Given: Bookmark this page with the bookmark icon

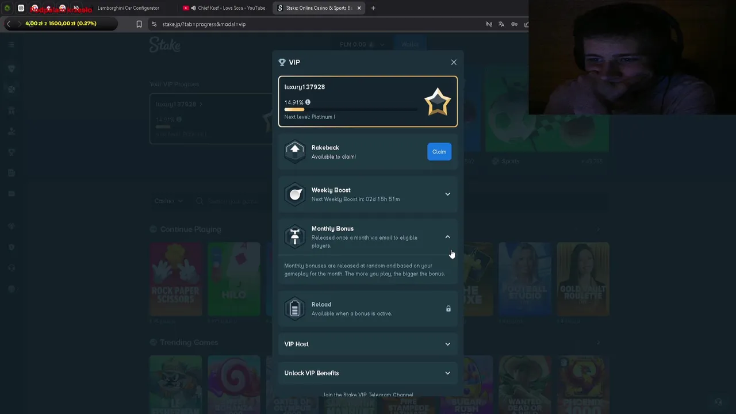Looking at the screenshot, I should click(139, 24).
